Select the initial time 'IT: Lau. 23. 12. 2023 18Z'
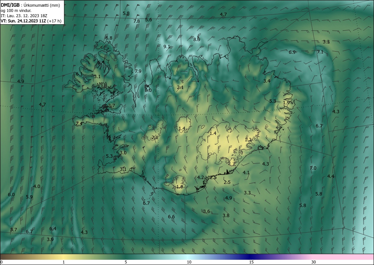 click(x=24, y=16)
